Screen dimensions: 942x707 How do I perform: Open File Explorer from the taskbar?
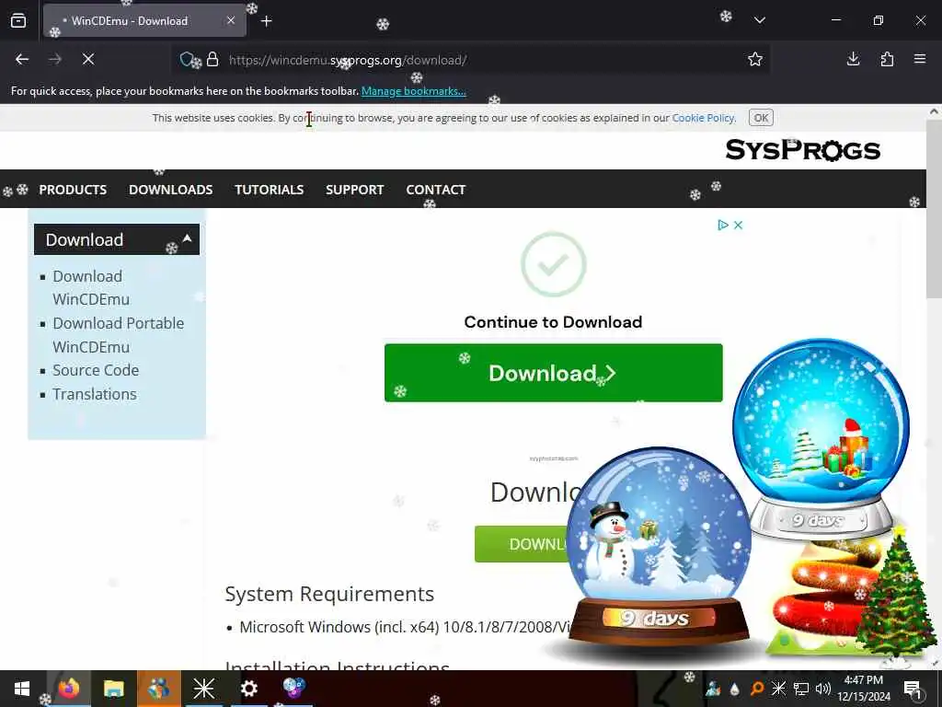[113, 689]
